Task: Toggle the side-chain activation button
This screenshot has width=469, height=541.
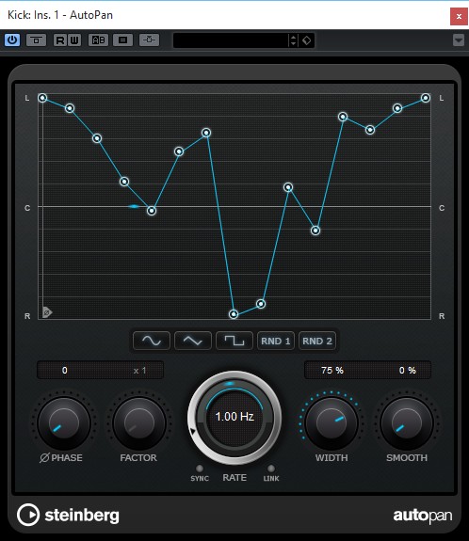Action: coord(149,40)
